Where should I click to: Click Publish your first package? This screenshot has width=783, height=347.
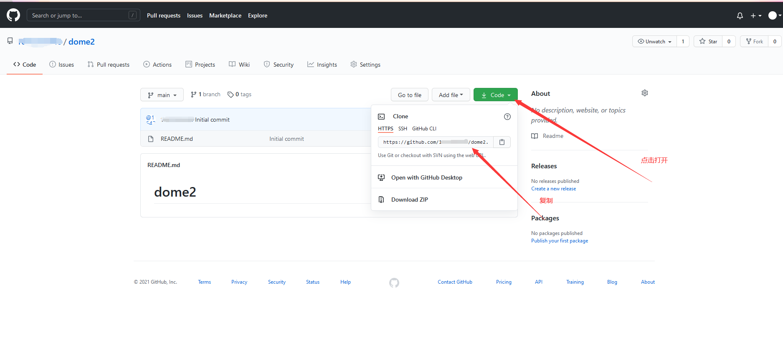[x=560, y=241]
